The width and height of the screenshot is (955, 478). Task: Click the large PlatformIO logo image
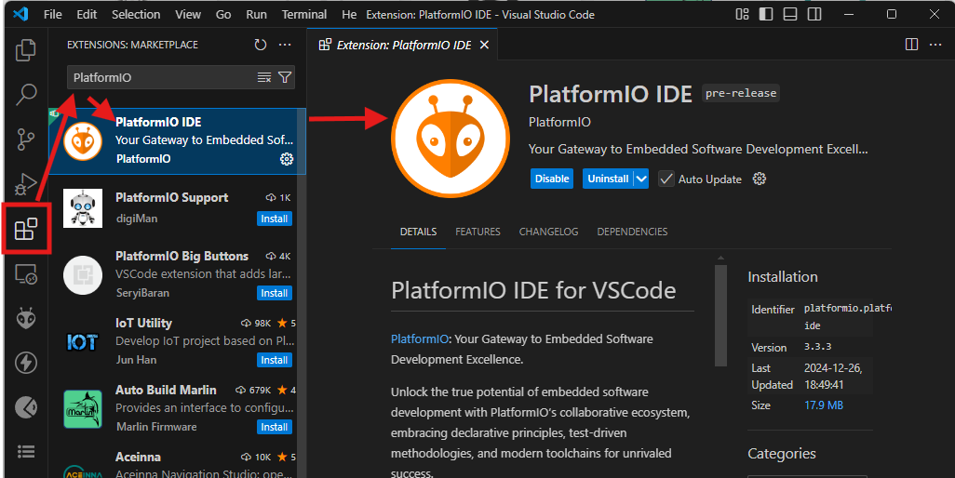tap(451, 139)
